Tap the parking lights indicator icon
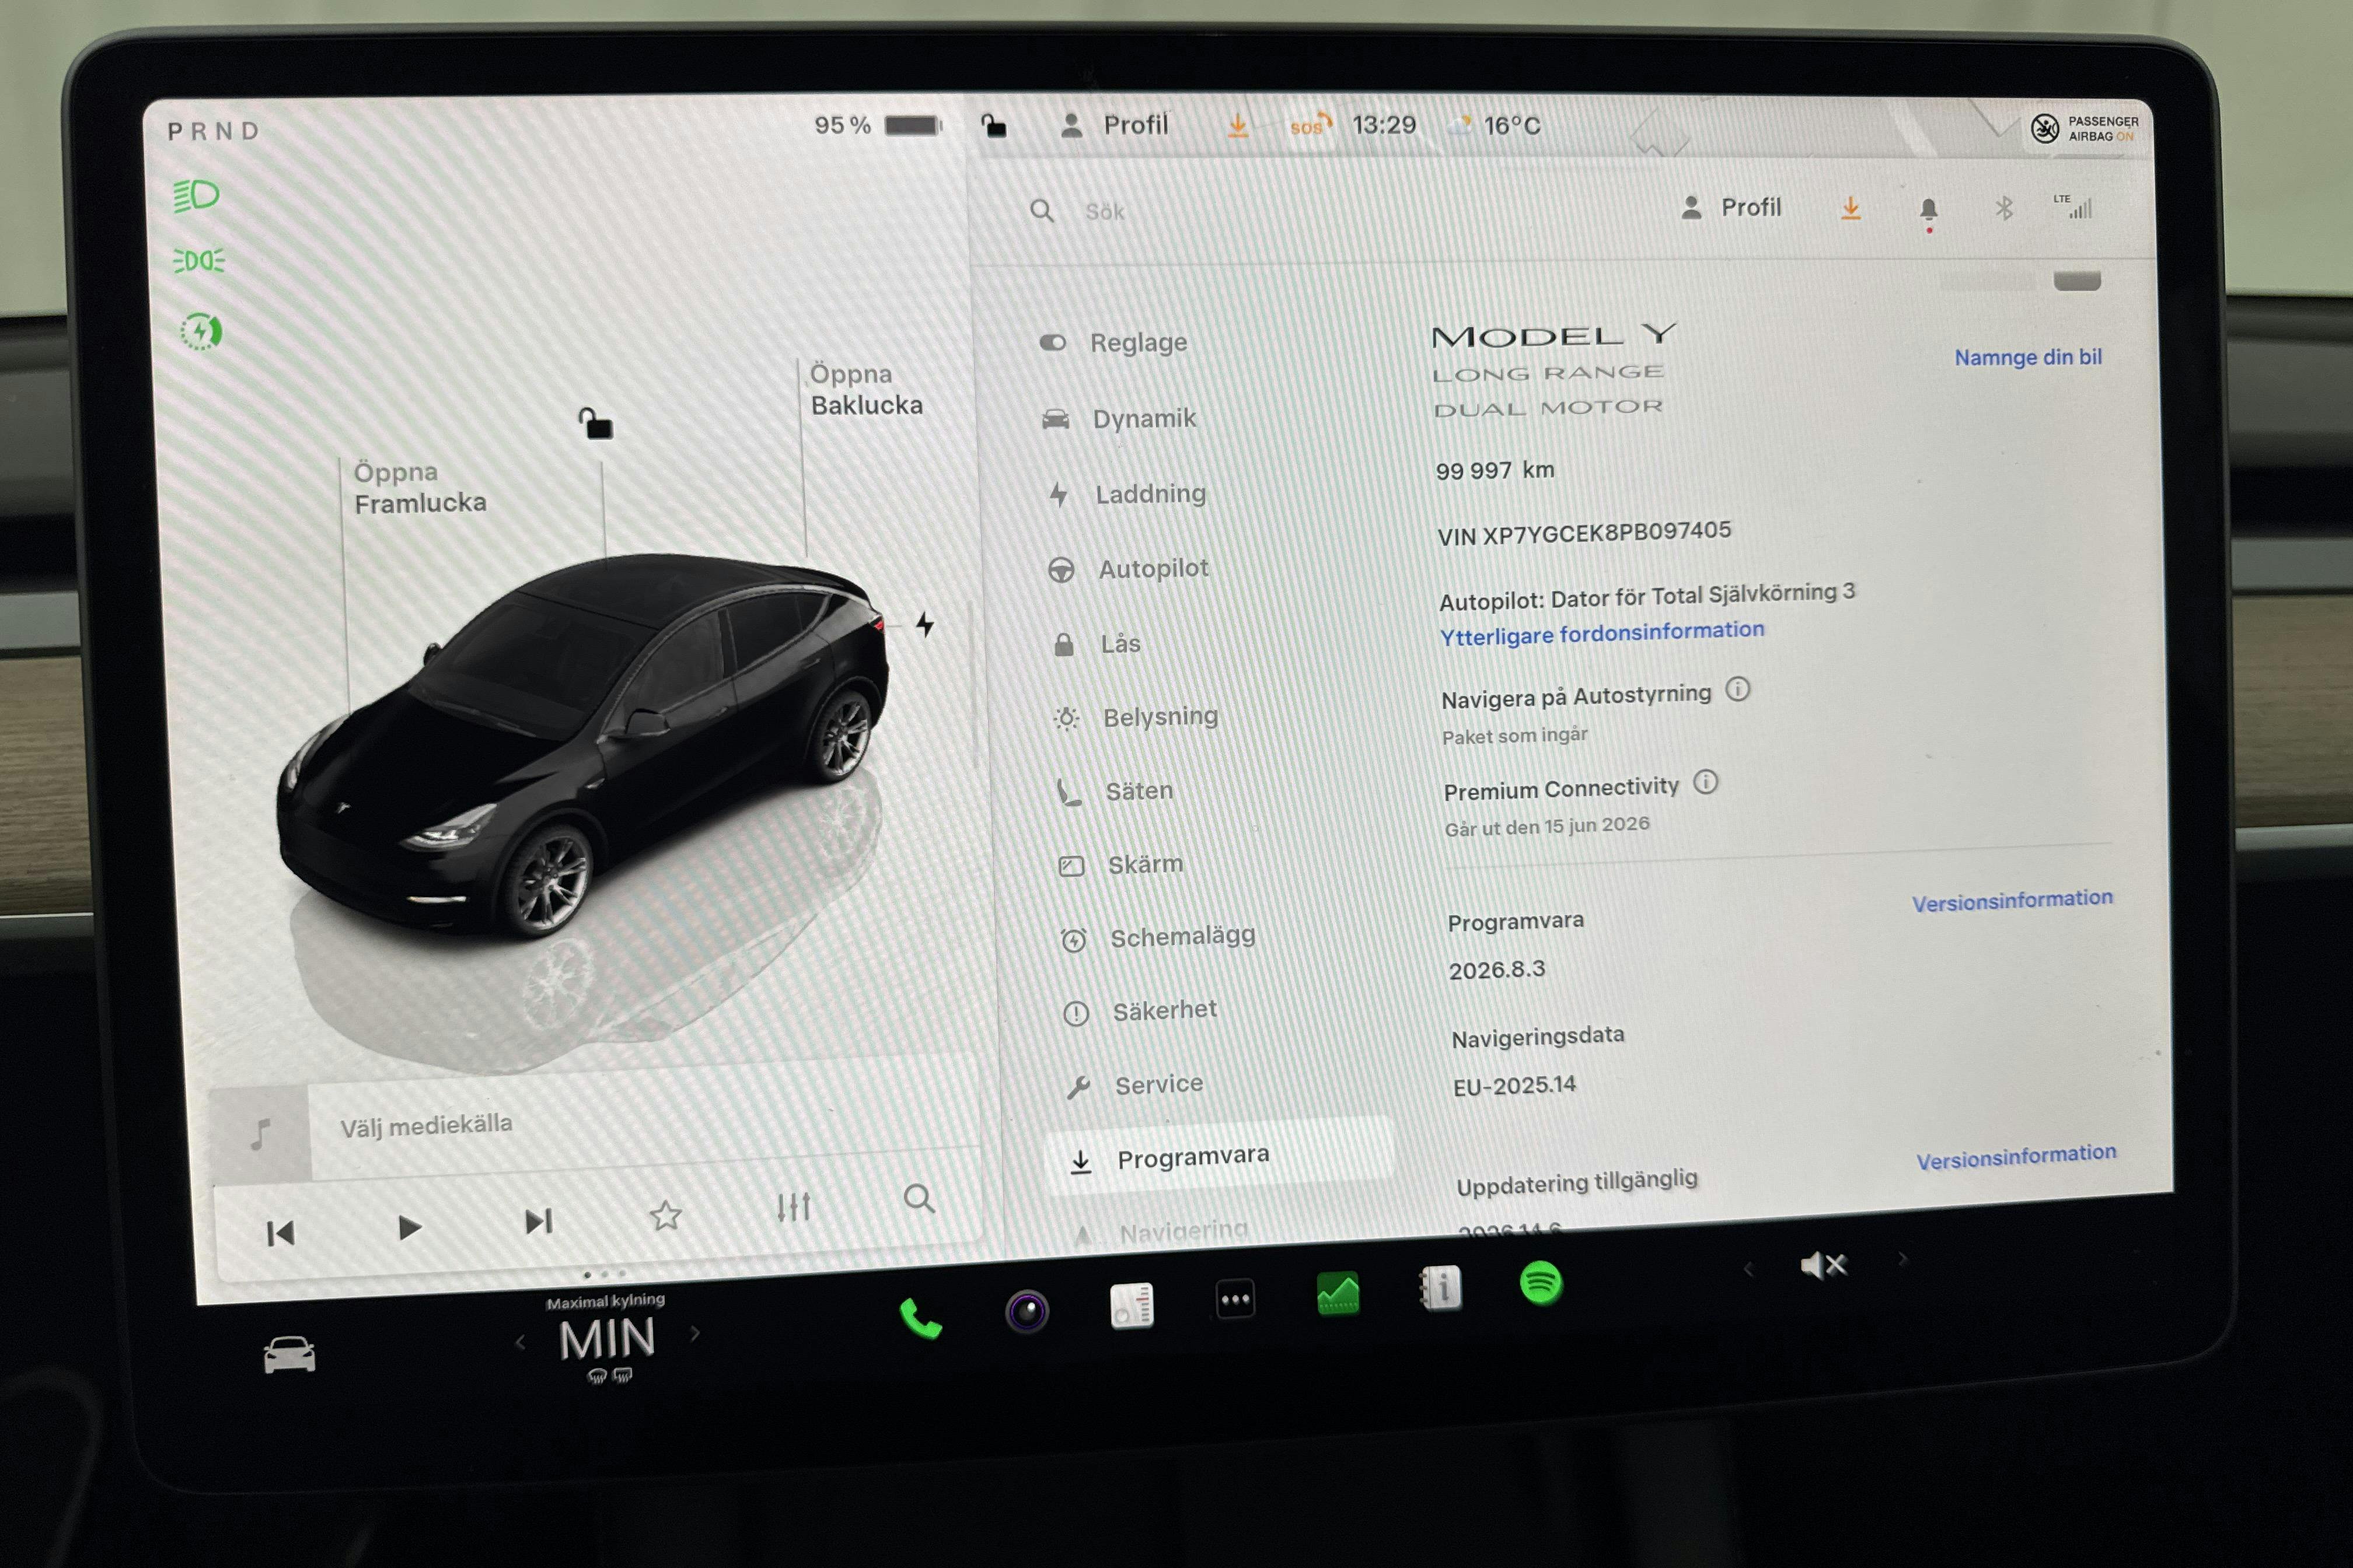2353x1568 pixels. pos(199,261)
